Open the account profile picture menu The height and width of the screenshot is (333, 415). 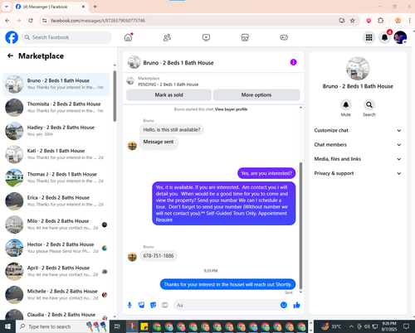point(400,37)
